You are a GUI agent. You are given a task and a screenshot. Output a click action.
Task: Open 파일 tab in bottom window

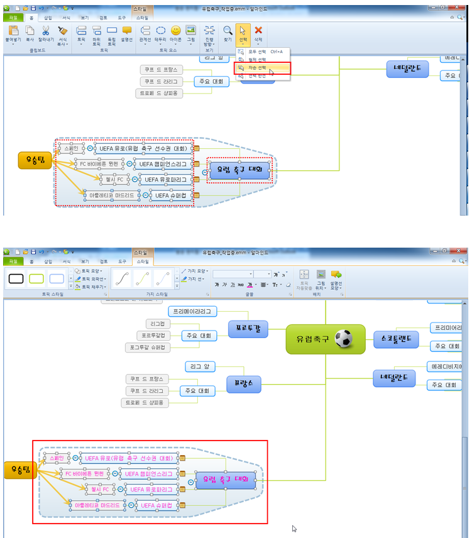click(x=13, y=261)
